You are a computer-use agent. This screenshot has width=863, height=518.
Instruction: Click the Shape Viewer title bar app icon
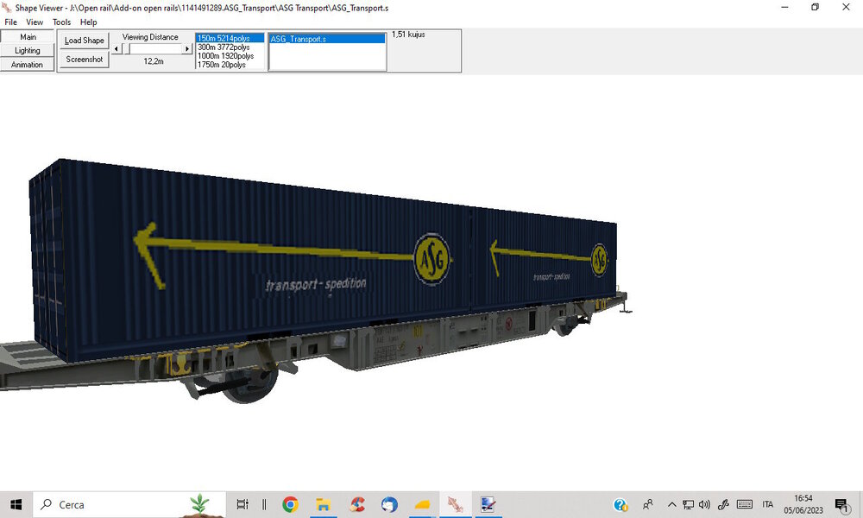click(x=7, y=8)
